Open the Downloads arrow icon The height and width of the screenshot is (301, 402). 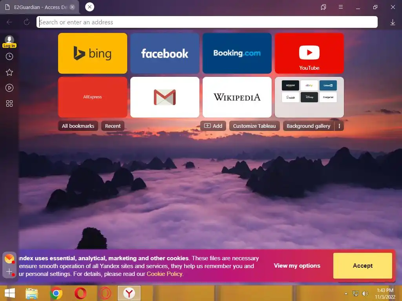tap(393, 22)
